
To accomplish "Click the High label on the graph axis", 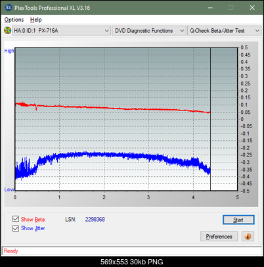I will (x=9, y=51).
